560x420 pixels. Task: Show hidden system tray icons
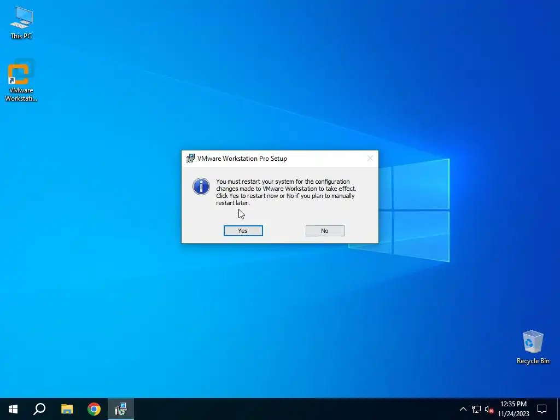click(x=463, y=409)
